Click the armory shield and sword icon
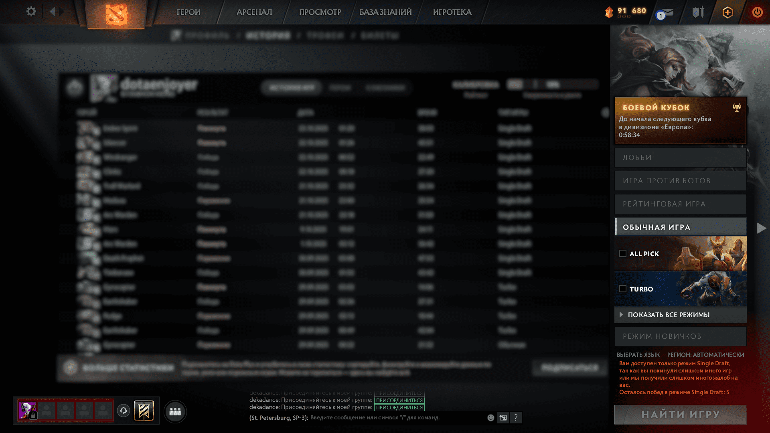The image size is (770, 433). [698, 12]
